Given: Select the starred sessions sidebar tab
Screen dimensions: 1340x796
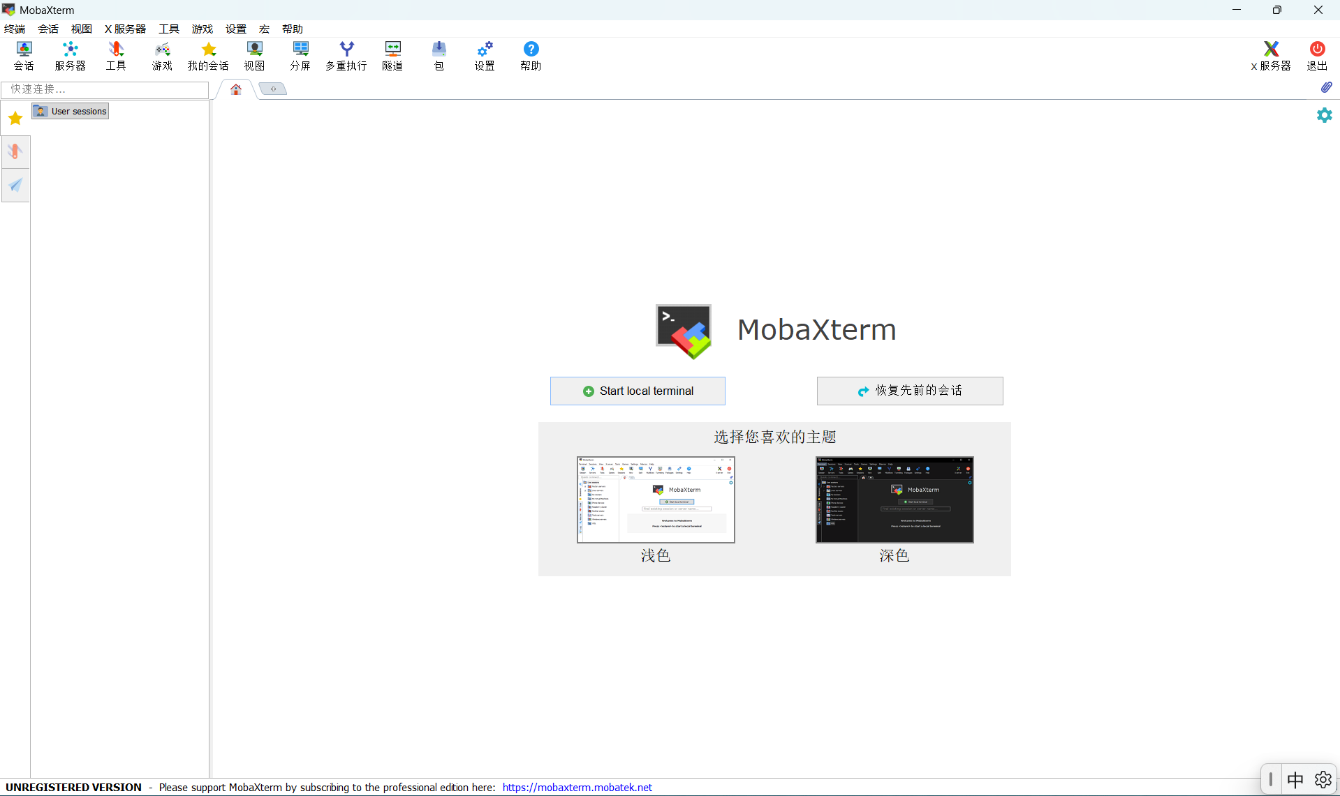Looking at the screenshot, I should [15, 118].
